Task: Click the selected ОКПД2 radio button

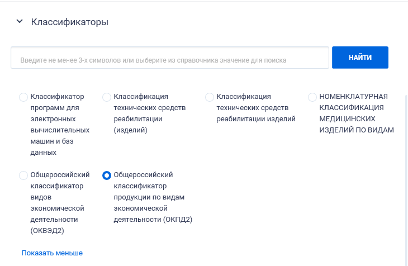Action: coord(107,175)
